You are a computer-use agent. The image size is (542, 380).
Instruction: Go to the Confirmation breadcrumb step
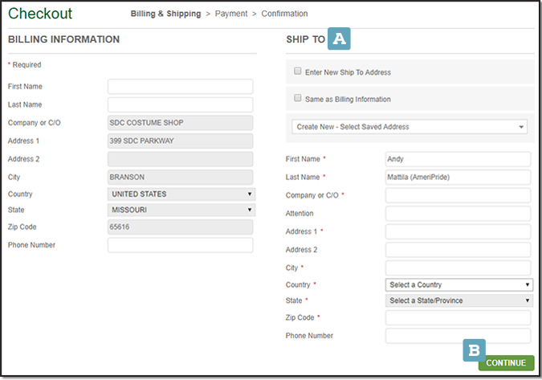coord(284,14)
